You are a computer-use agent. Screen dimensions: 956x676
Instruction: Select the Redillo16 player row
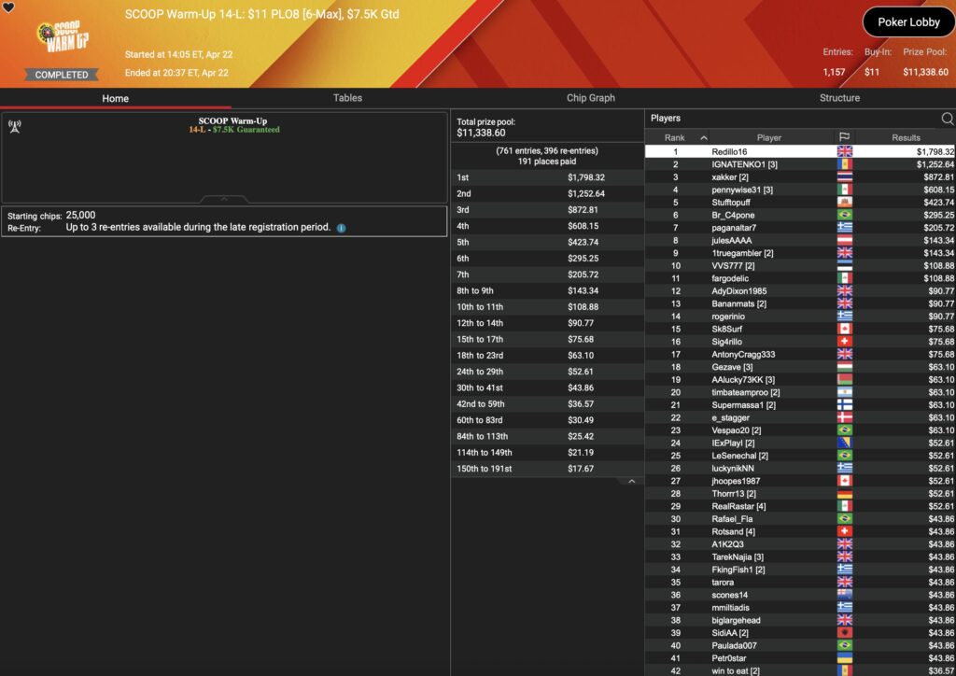pos(800,151)
